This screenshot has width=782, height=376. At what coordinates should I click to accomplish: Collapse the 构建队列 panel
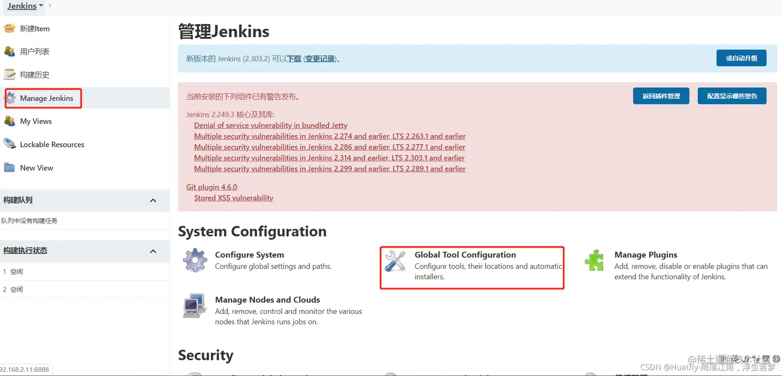tap(153, 200)
